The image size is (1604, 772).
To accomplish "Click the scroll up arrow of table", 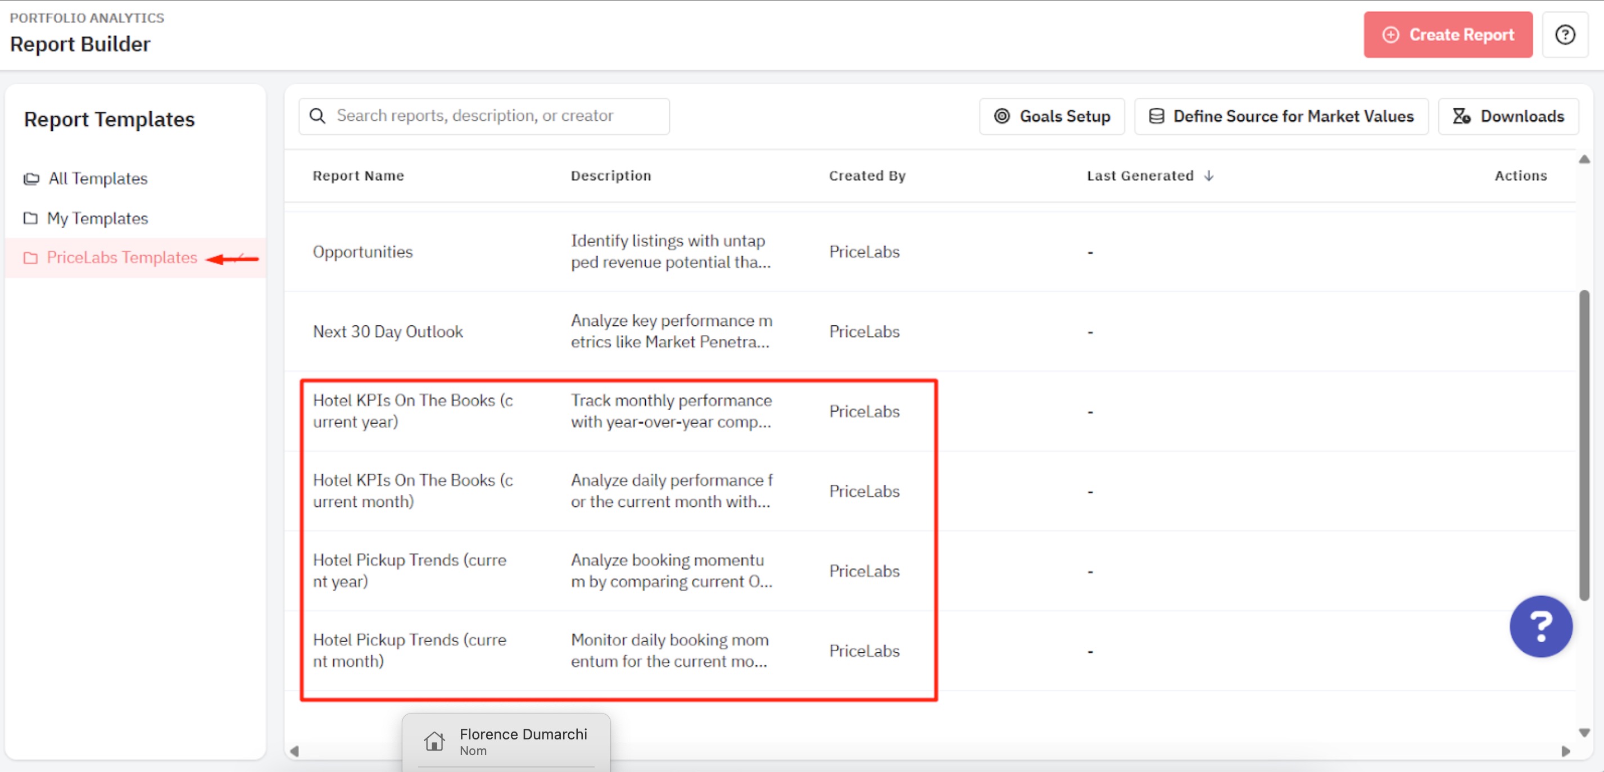I will (x=1584, y=160).
